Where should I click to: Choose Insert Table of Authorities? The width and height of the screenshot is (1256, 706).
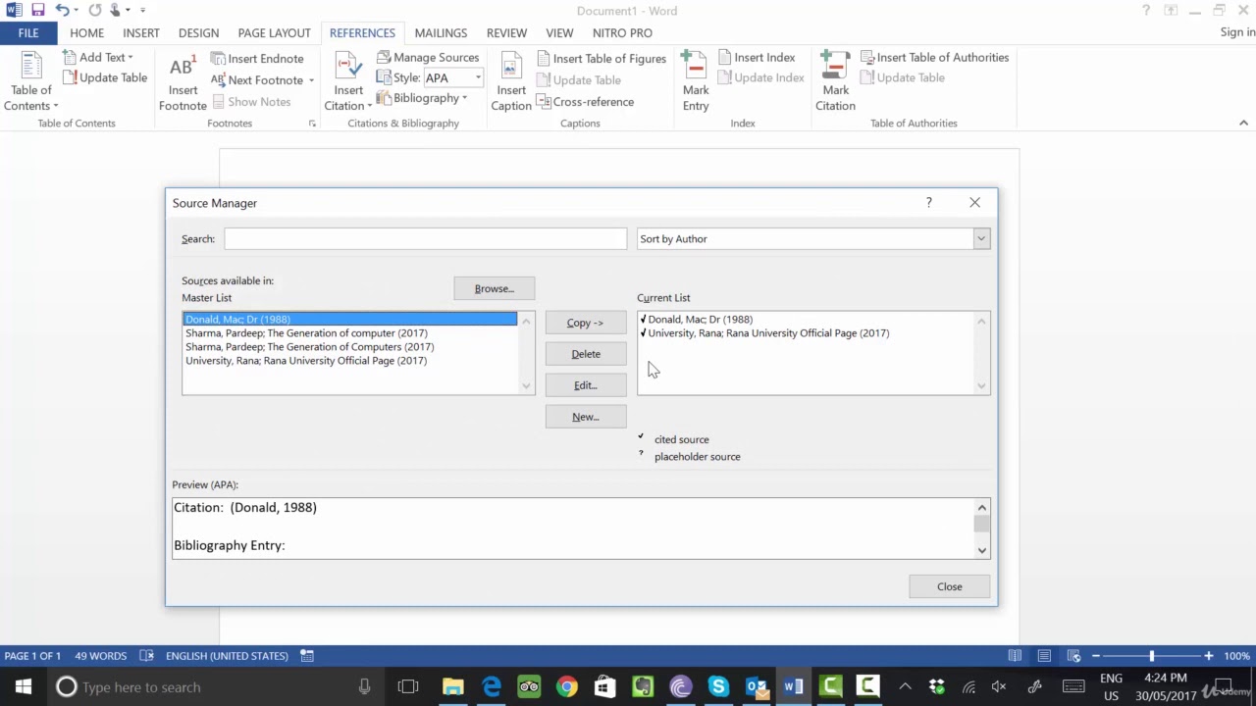coord(934,58)
